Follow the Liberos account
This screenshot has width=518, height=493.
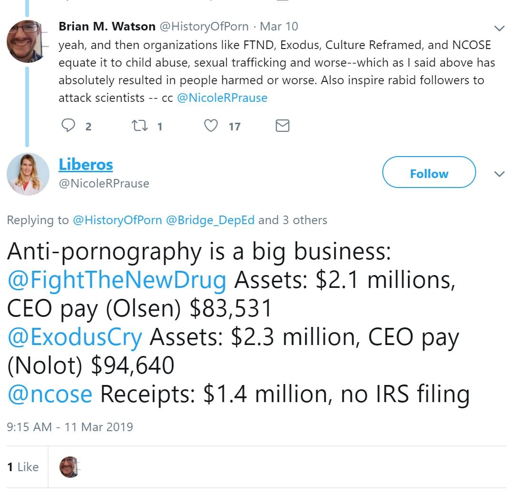point(429,174)
